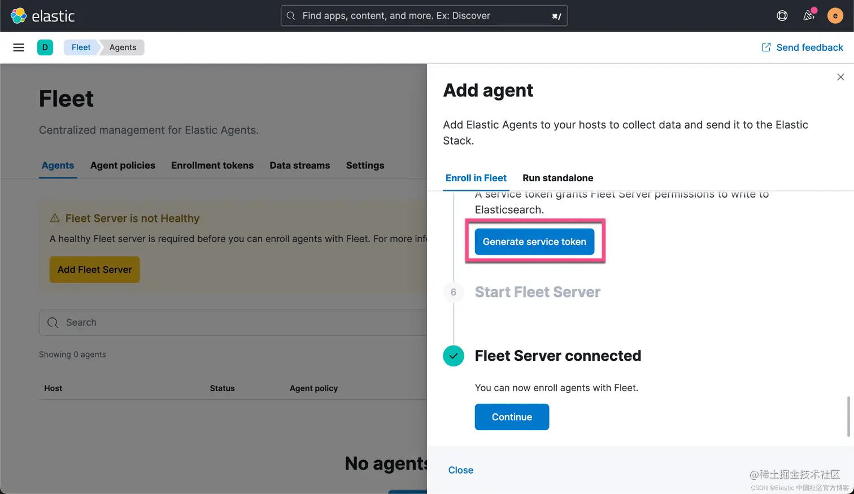Open the user account avatar
The height and width of the screenshot is (494, 854).
point(835,16)
